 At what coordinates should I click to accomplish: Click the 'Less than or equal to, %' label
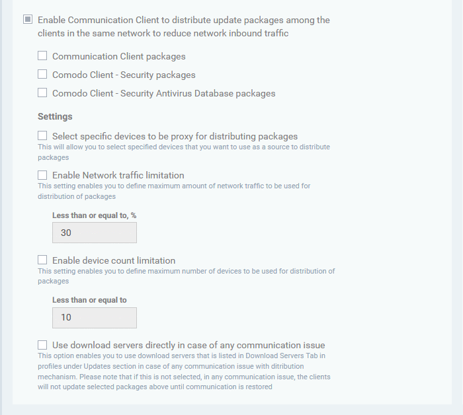tap(94, 215)
